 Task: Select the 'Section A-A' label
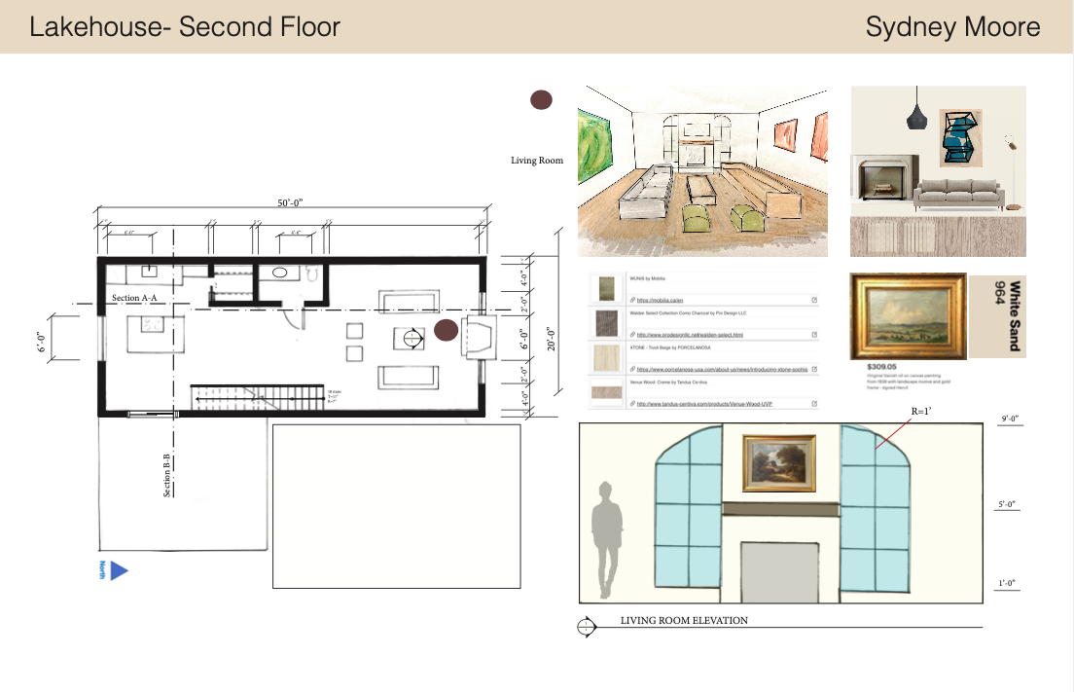pos(134,298)
